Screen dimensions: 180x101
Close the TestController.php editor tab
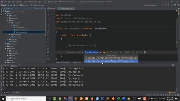(x=74, y=8)
